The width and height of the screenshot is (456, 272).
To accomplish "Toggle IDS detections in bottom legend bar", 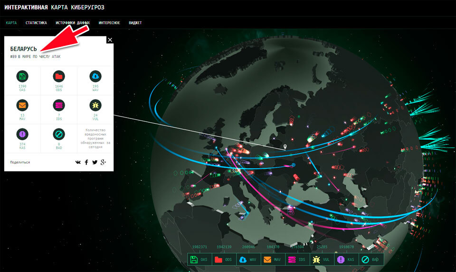I will (297, 260).
